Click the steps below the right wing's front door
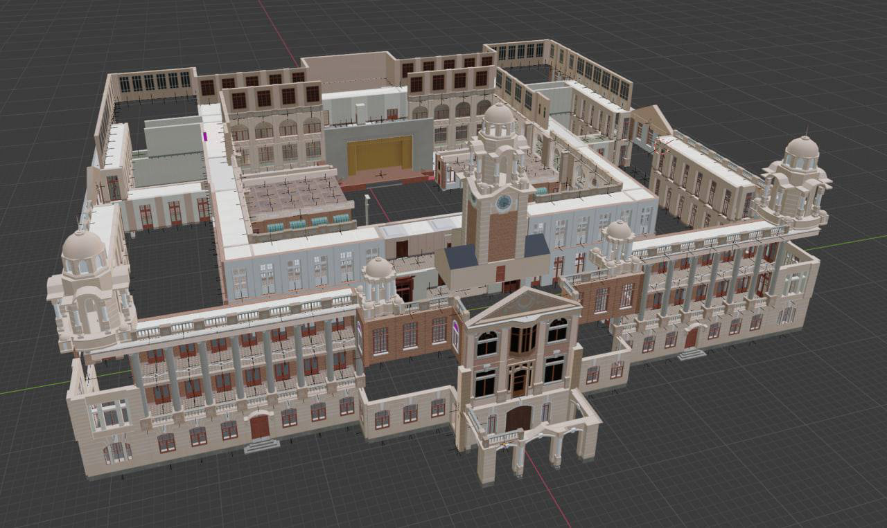 [x=692, y=354]
